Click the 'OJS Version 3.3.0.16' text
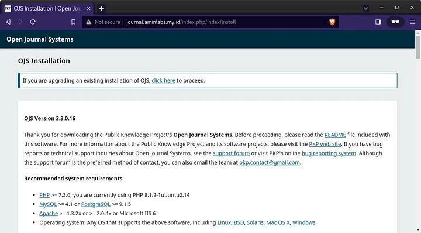Image resolution: width=421 pixels, height=233 pixels. [50, 118]
